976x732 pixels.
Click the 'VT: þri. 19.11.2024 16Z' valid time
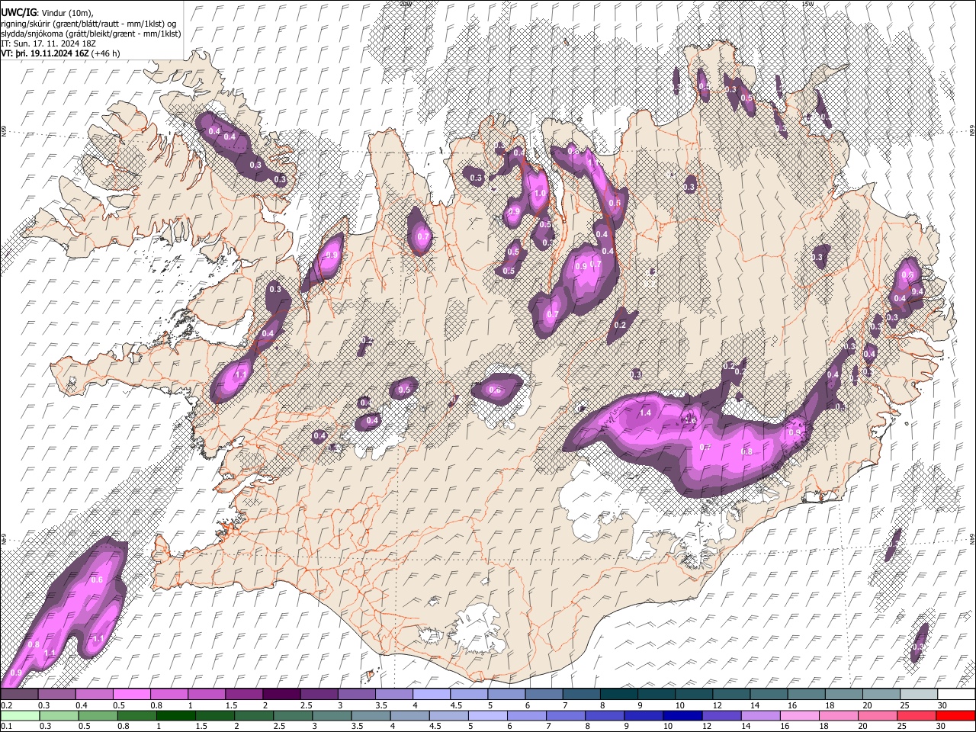(x=45, y=53)
